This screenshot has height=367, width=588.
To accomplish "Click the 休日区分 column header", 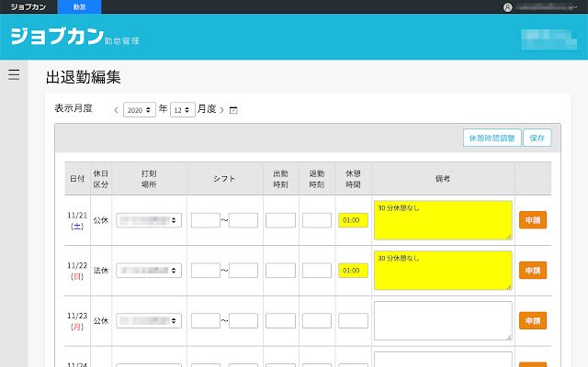I will pos(101,179).
